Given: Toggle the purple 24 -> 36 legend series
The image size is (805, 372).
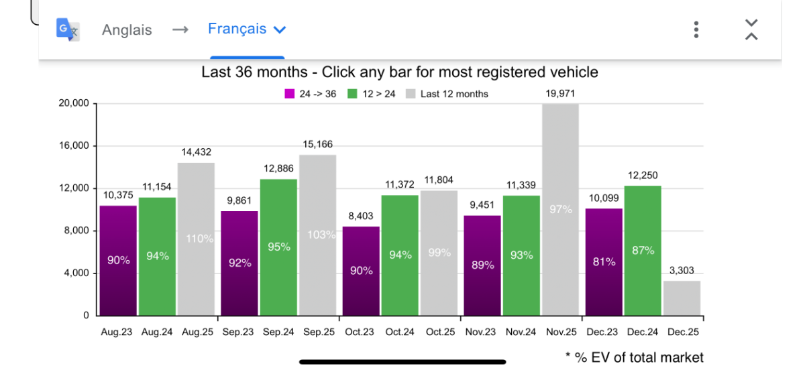Looking at the screenshot, I should pos(311,94).
